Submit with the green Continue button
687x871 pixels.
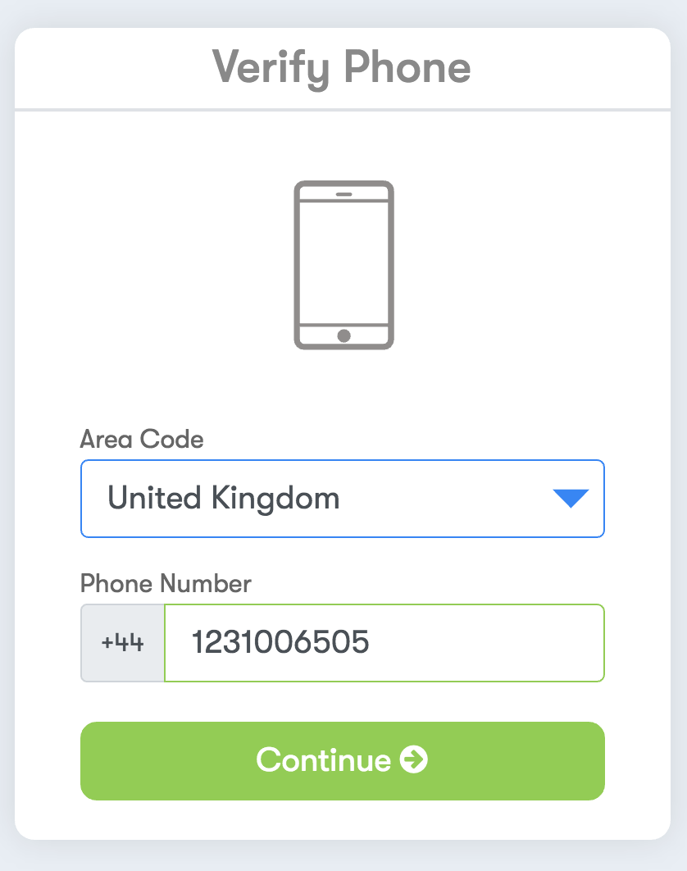click(x=343, y=761)
